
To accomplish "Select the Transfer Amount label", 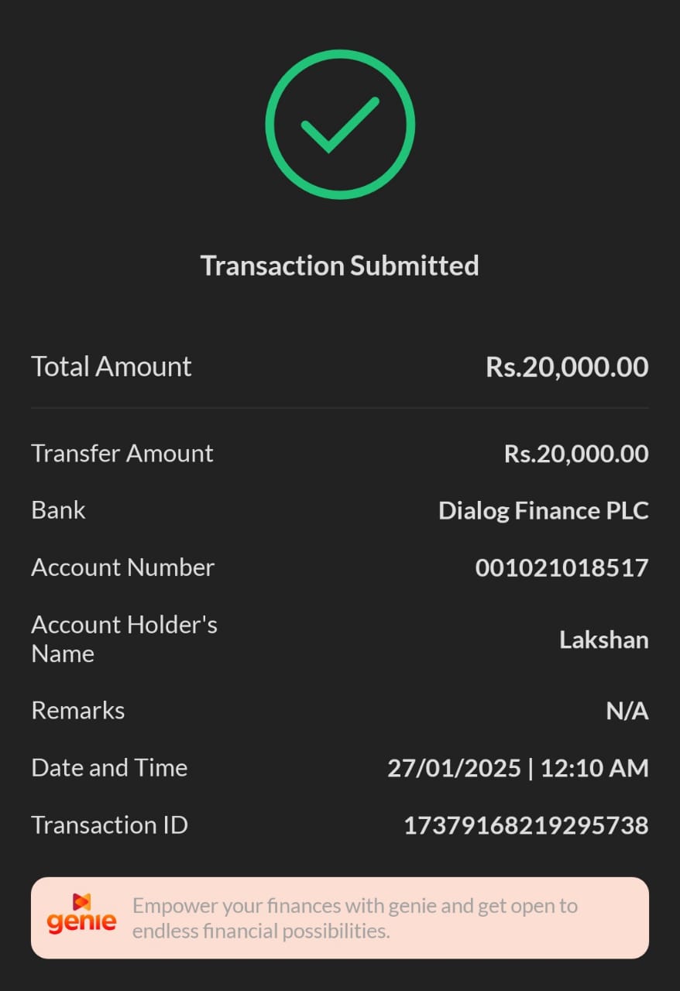I will click(122, 453).
